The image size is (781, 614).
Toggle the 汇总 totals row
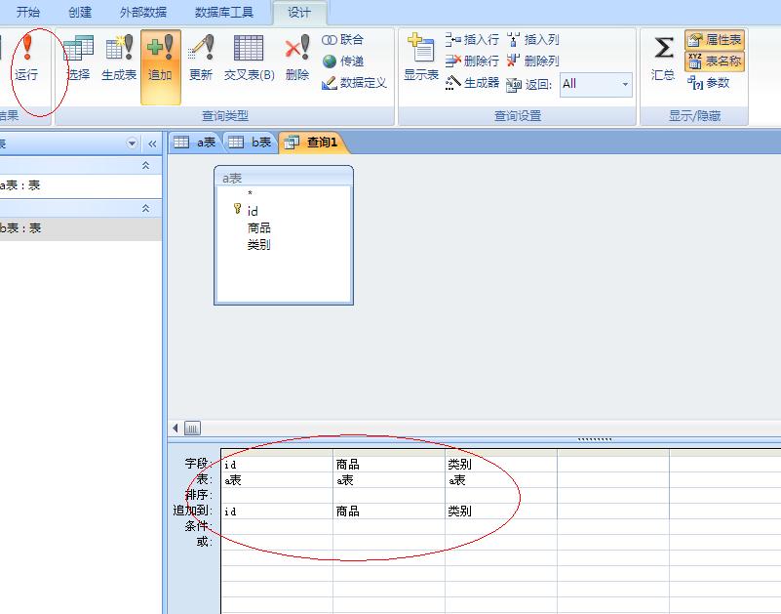[x=663, y=58]
